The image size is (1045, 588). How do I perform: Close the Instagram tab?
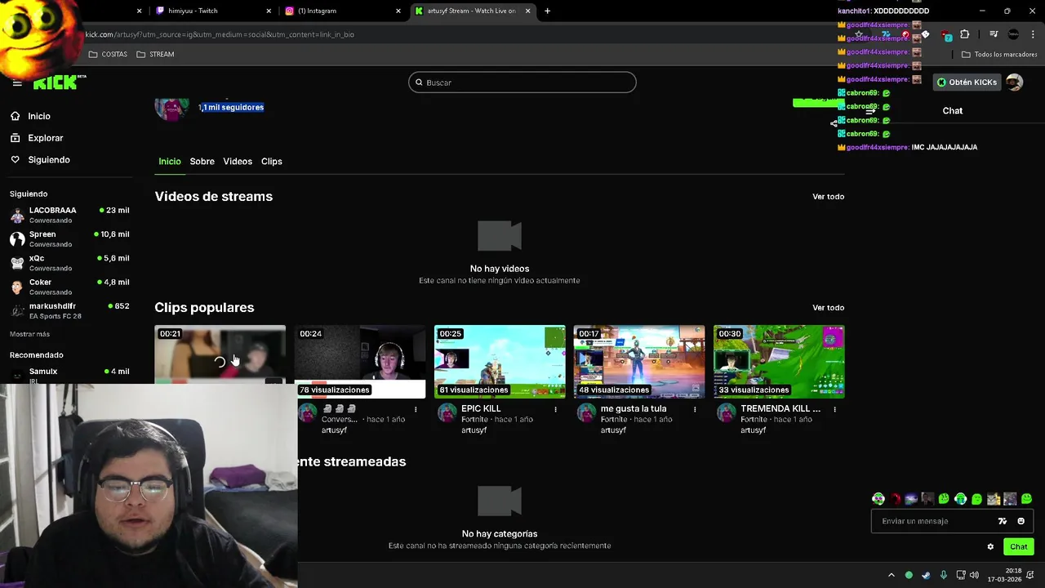(398, 11)
